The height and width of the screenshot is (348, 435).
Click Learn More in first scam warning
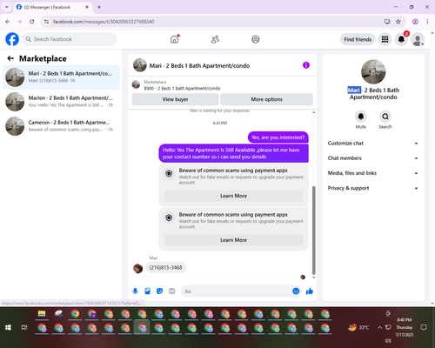click(233, 196)
